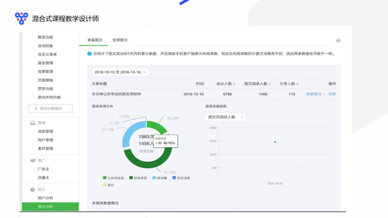Screen dimensions: 388x218
Task: Switch to the 全部图文 tab
Action: coord(120,40)
